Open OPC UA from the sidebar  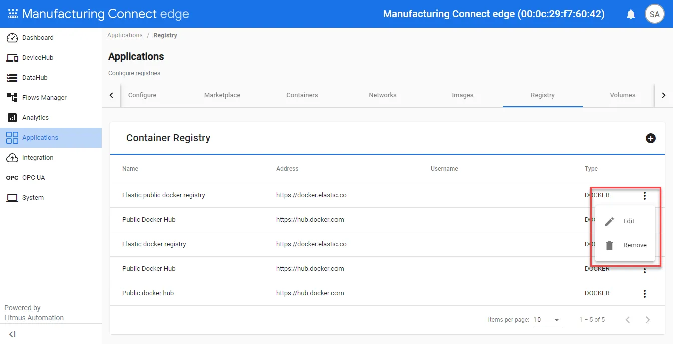point(51,178)
